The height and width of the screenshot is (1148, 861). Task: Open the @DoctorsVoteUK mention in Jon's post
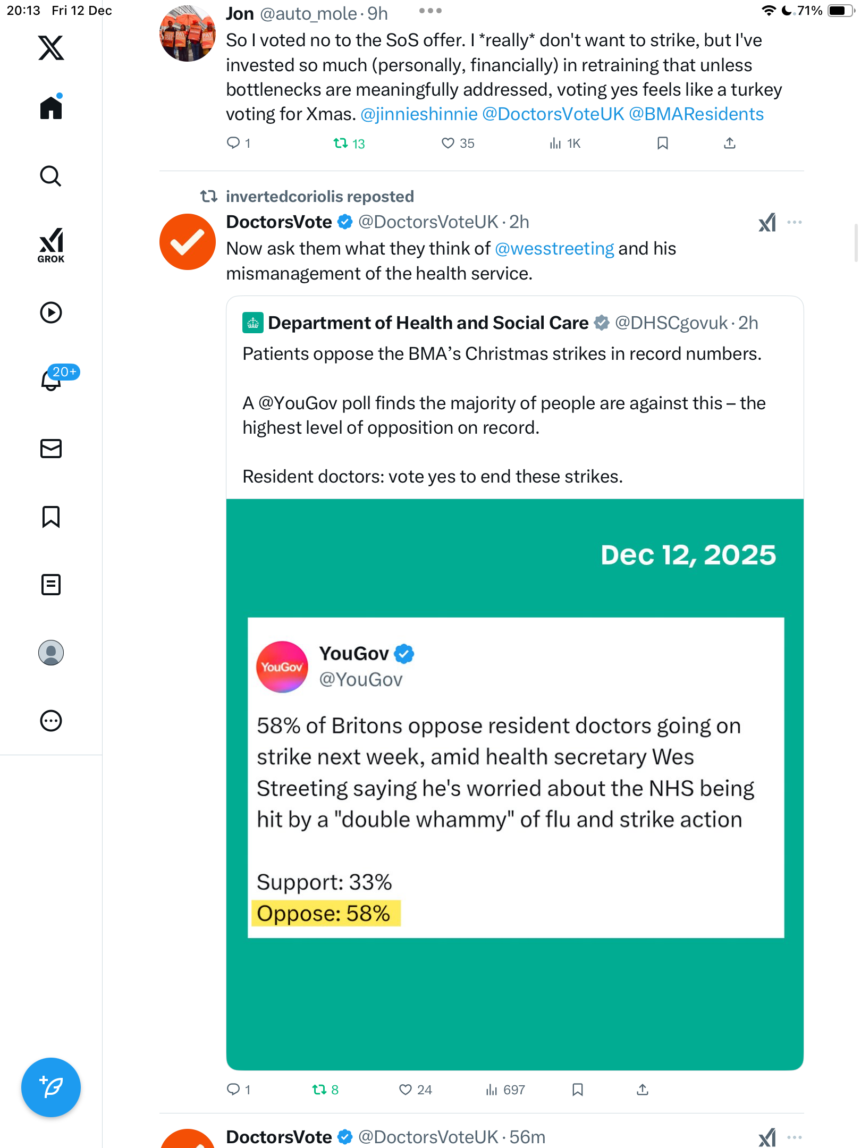pyautogui.click(x=553, y=114)
